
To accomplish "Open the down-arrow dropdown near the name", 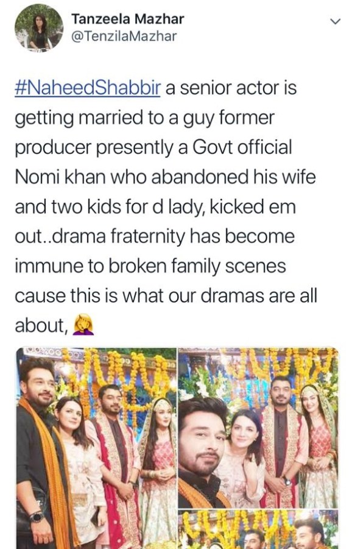I will 334,20.
